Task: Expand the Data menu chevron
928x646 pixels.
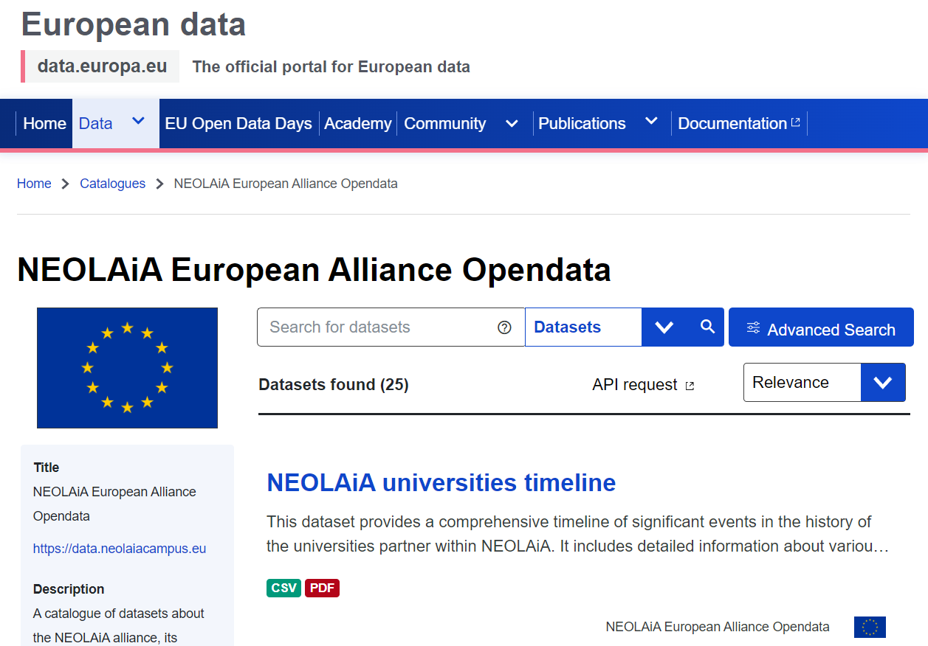Action: coord(138,122)
